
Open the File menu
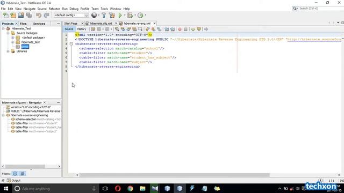click(x=3, y=9)
